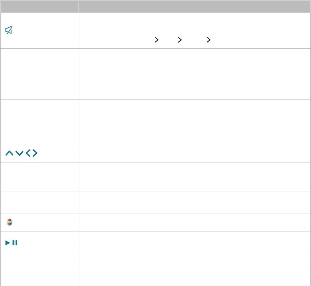Viewport: 311px width, 286px height.
Task: Click the description cell beside the Smart Hub icon
Action: [x=195, y=222]
